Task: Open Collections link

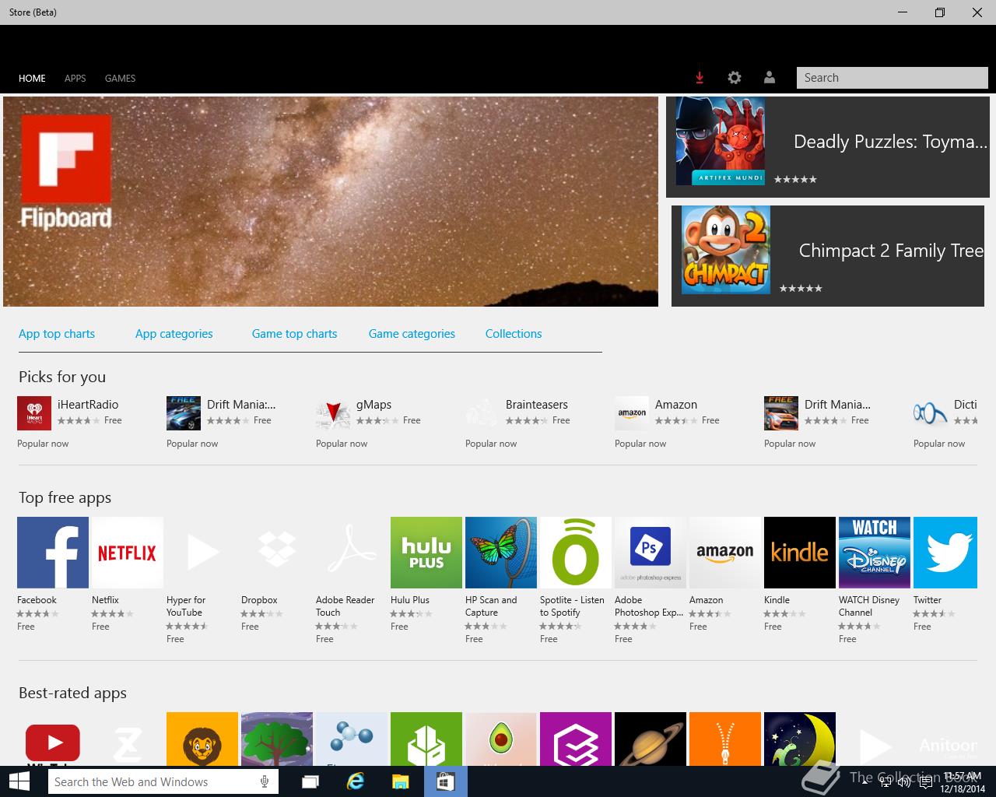Action: (x=514, y=334)
